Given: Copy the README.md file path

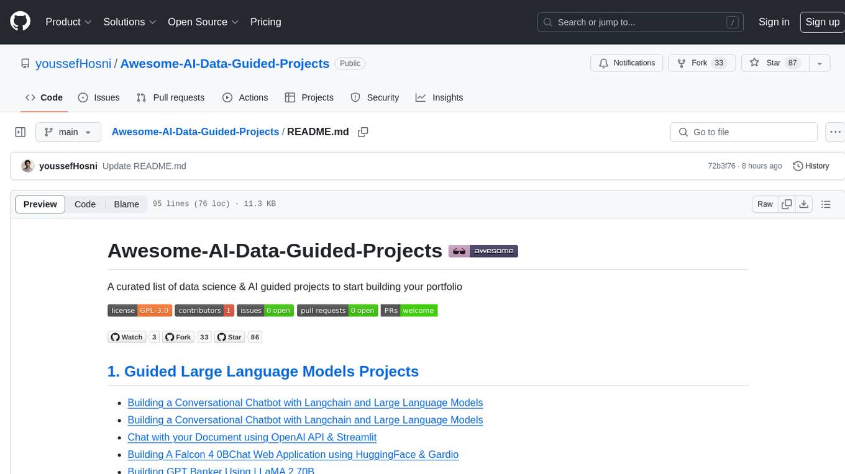Looking at the screenshot, I should (x=363, y=132).
